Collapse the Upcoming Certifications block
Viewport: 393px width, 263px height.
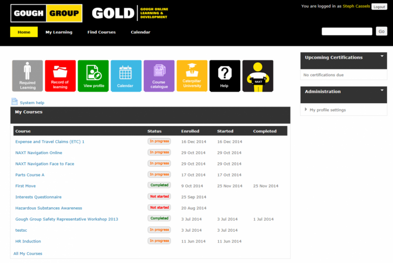(x=382, y=56)
